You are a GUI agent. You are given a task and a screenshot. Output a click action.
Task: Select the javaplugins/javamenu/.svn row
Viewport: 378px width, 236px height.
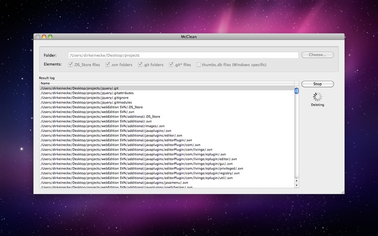click(x=167, y=183)
